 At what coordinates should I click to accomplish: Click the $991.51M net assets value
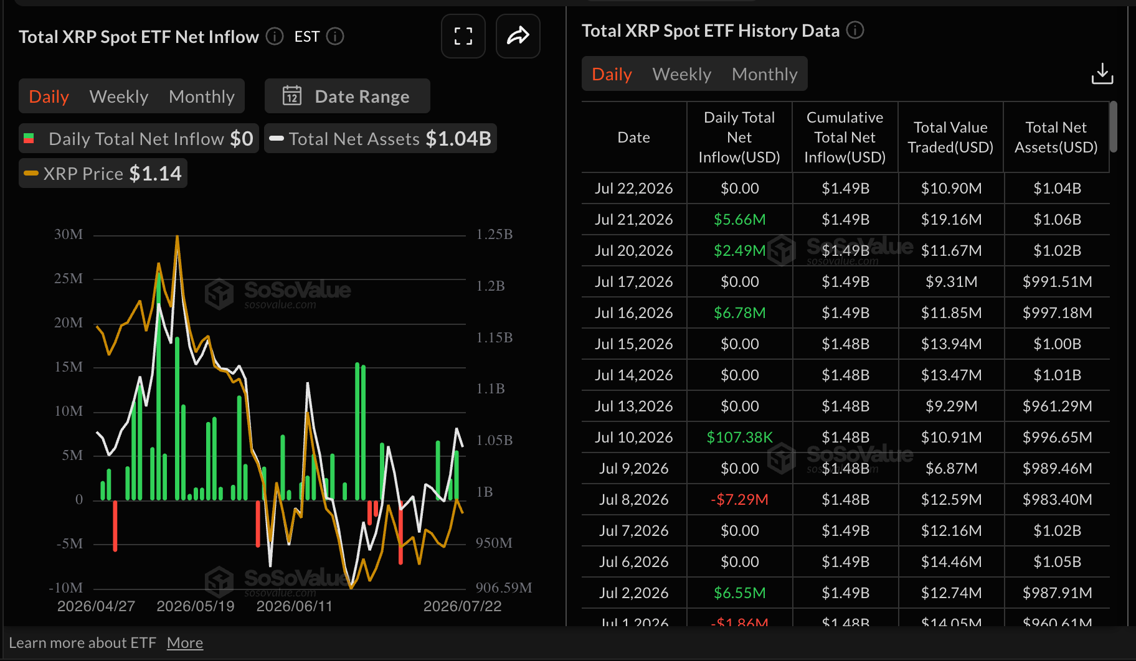pyautogui.click(x=1058, y=281)
